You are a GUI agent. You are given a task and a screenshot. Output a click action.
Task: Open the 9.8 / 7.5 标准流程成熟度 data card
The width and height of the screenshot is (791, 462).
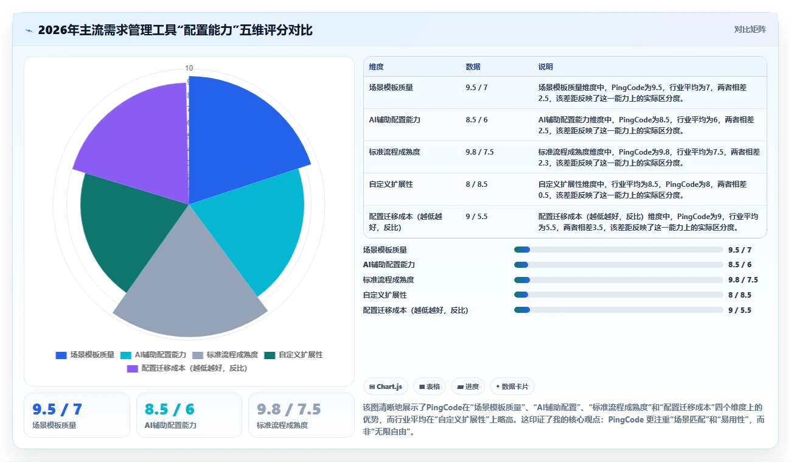301,415
